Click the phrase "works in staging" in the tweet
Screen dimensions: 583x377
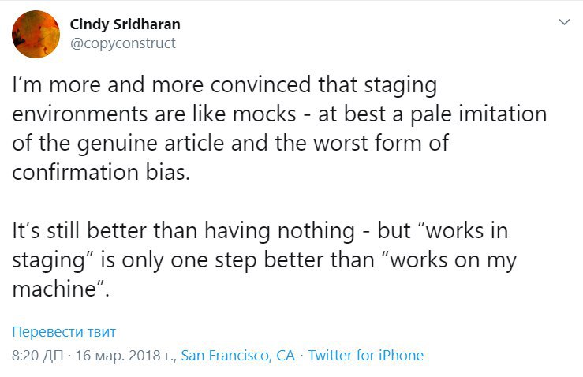[260, 245]
